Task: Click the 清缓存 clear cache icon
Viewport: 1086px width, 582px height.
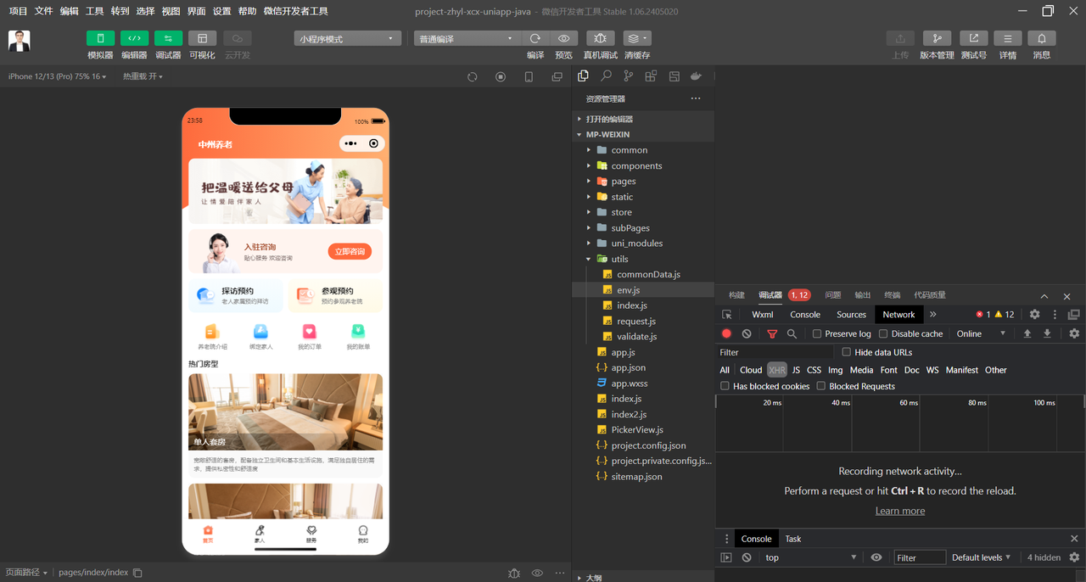Action: [x=637, y=38]
